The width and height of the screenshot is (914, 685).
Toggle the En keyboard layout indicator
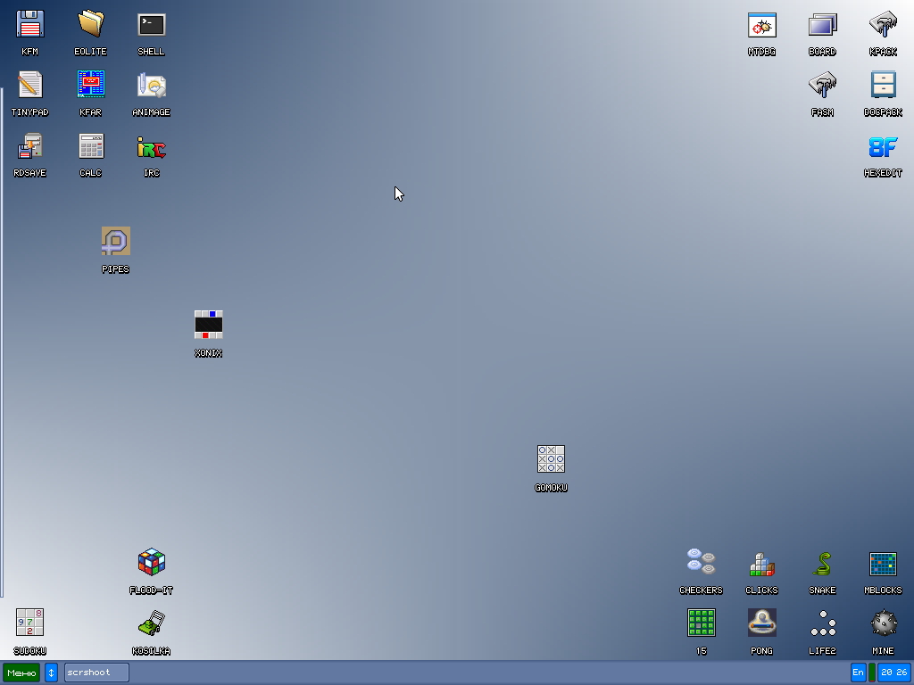tap(858, 673)
